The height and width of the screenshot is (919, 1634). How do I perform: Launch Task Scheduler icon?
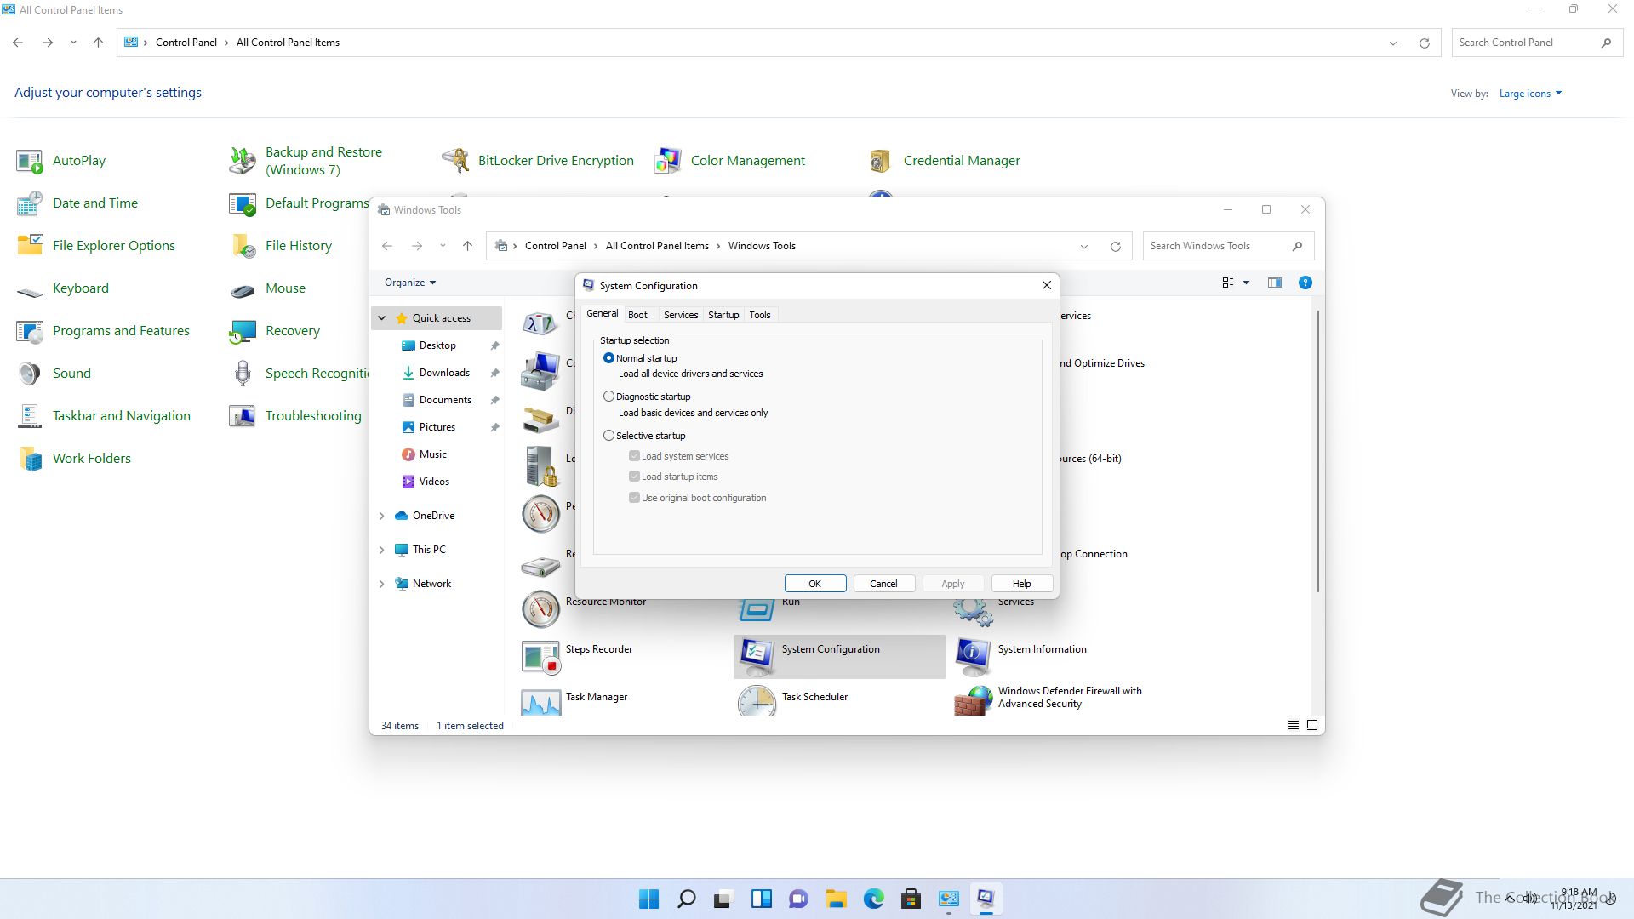point(757,701)
